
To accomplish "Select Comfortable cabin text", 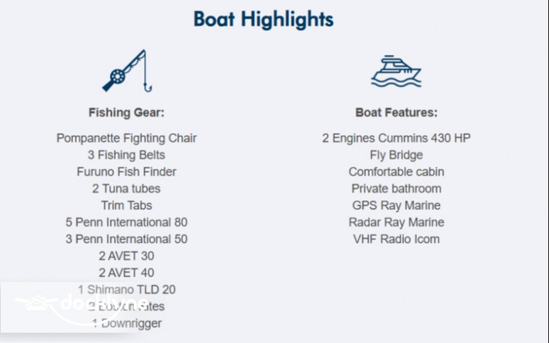I will click(396, 171).
